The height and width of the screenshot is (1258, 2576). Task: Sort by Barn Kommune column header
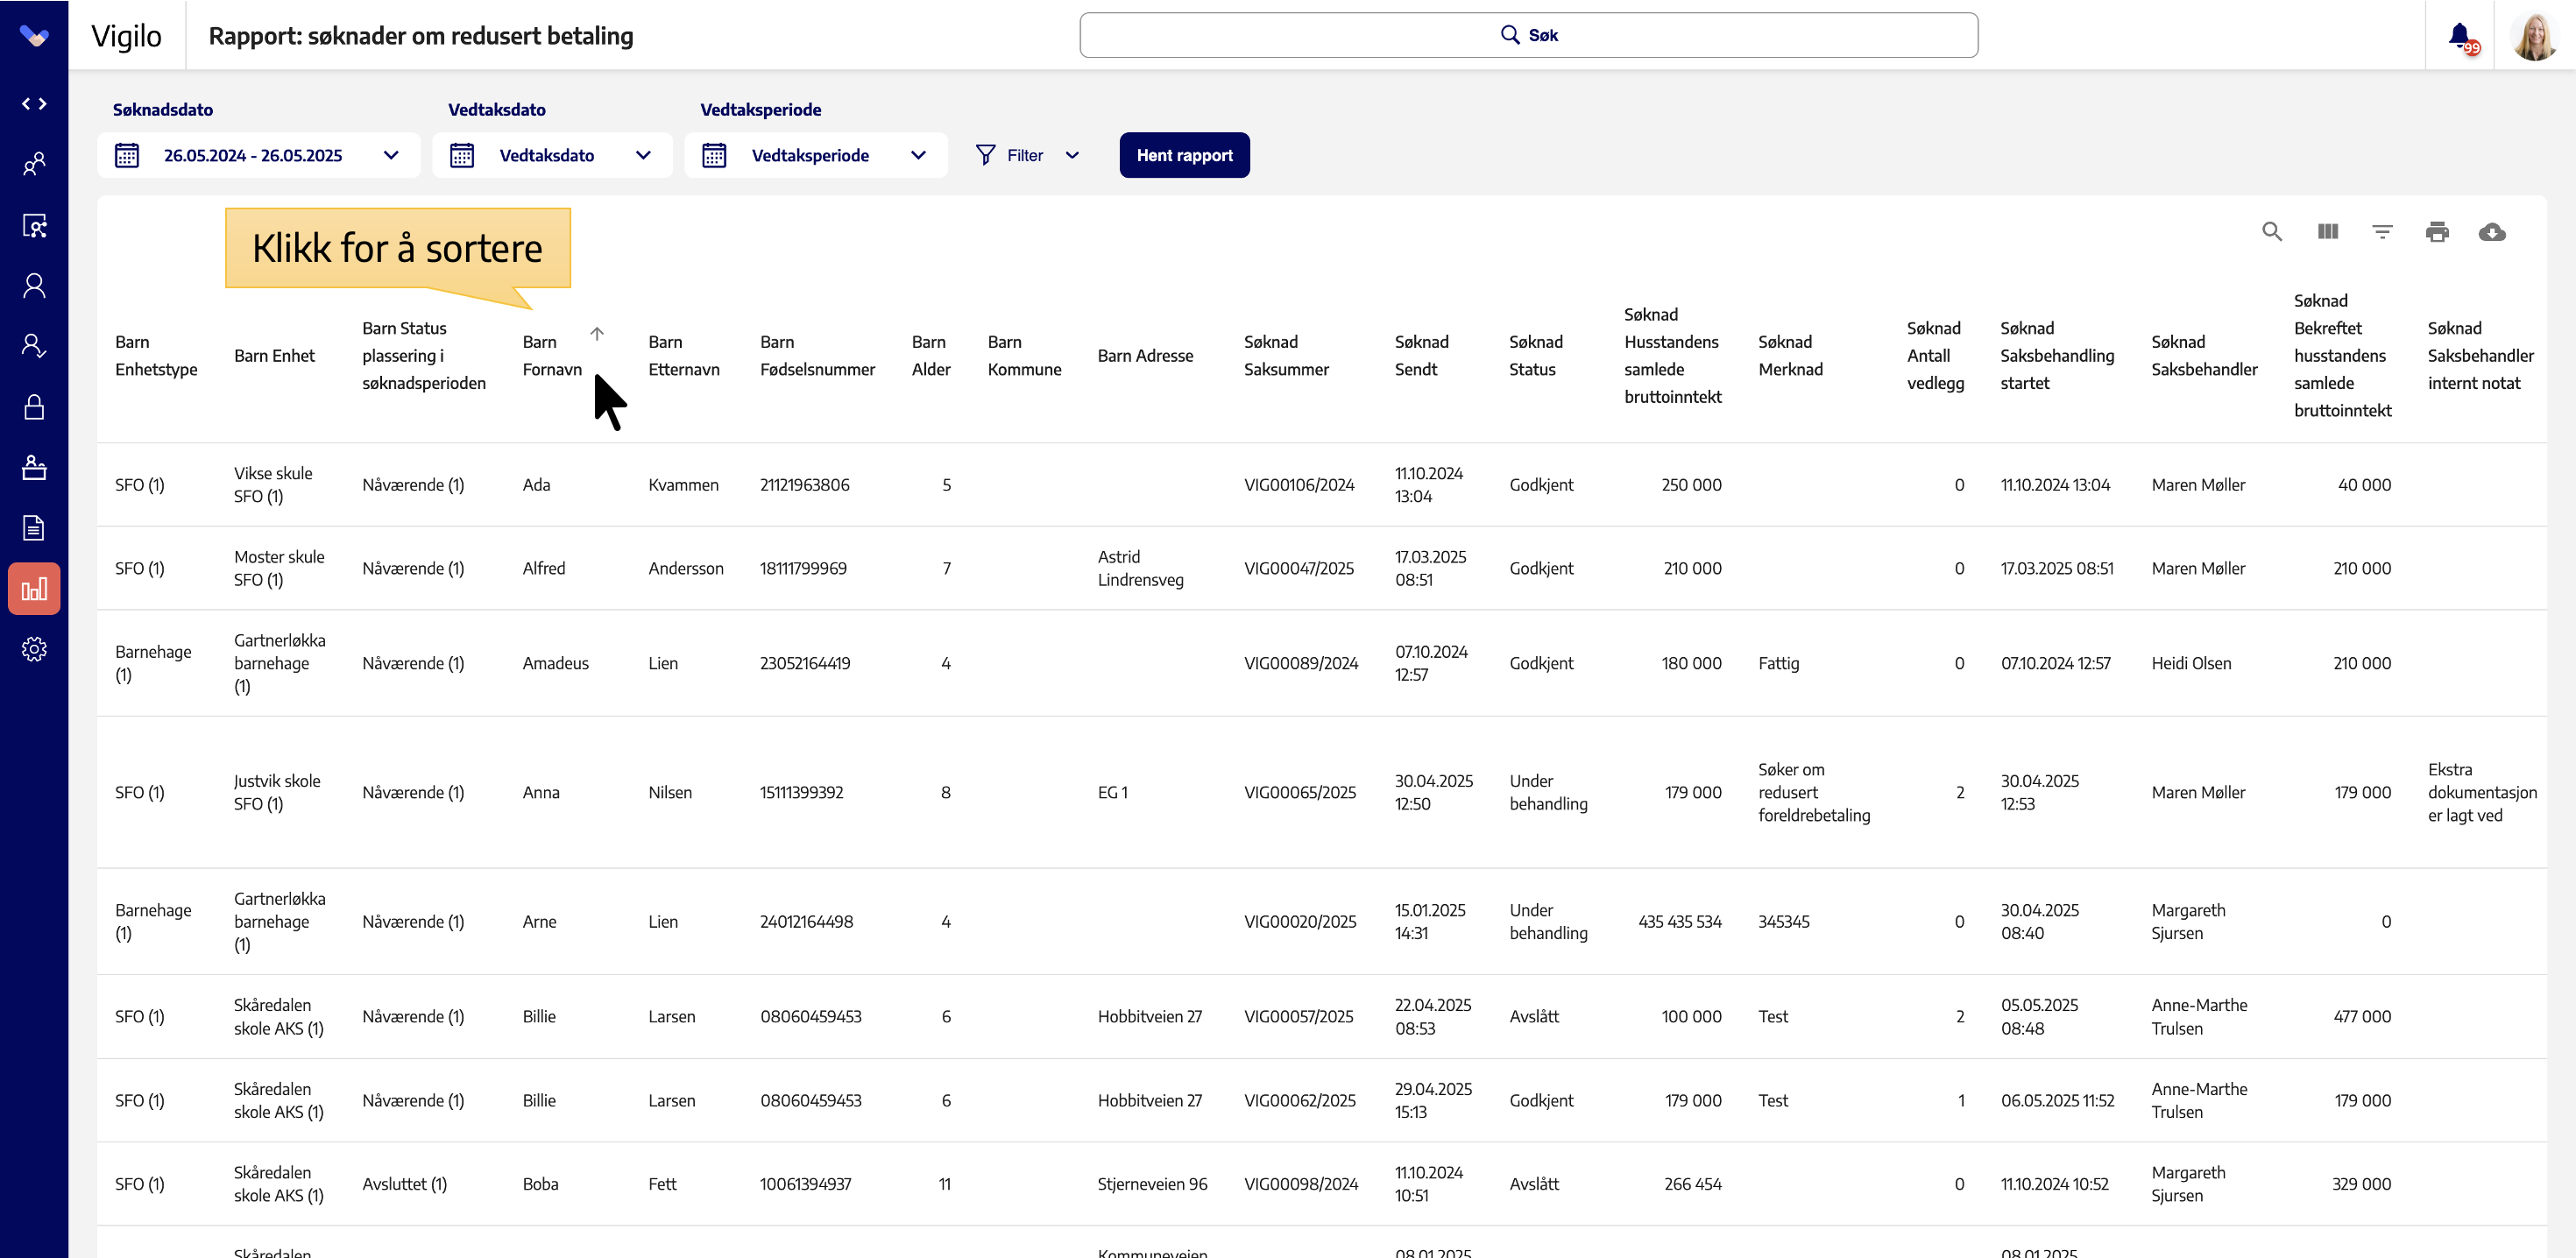point(1024,355)
